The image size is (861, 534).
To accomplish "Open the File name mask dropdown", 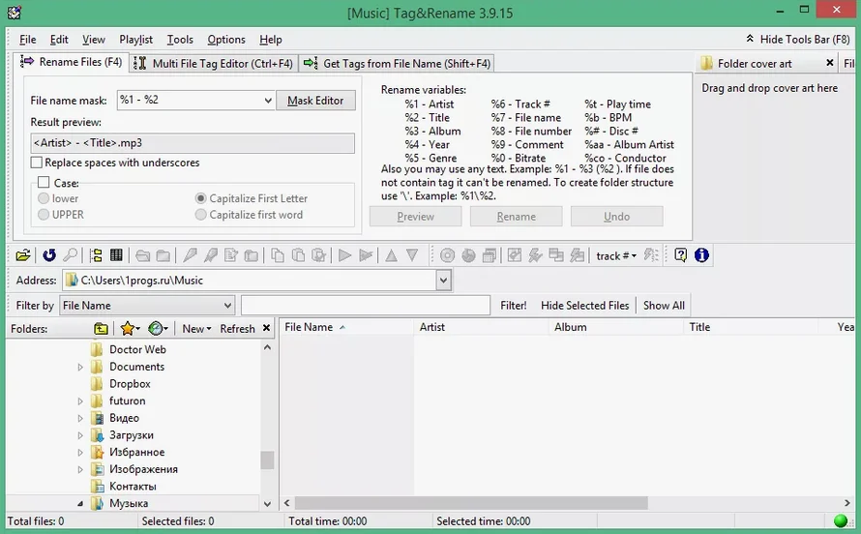I will coord(267,101).
